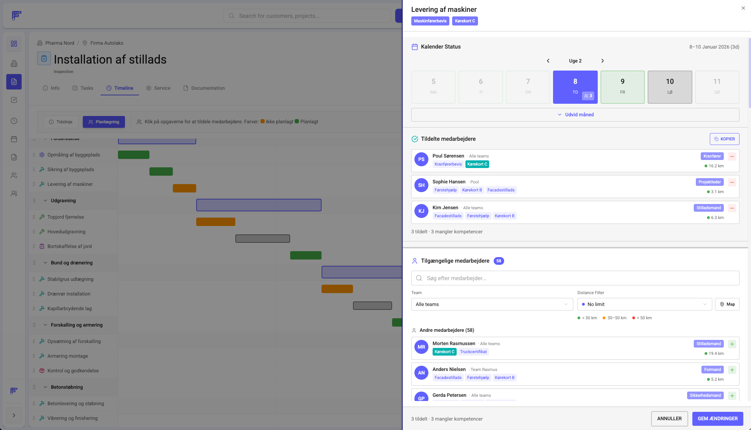Viewport: 751px width, 430px height.
Task: Open the calendar icon in the left sidebar
Action: click(x=14, y=139)
